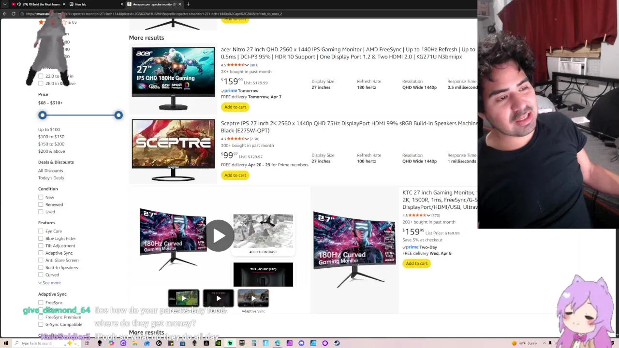Image resolution: width=619 pixels, height=348 pixels.
Task: Check the G-Sync Compatible checkbox
Action: pos(41,324)
